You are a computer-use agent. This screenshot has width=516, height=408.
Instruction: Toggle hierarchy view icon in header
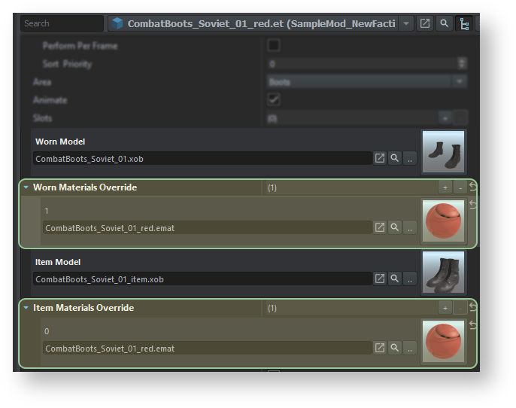(x=465, y=23)
